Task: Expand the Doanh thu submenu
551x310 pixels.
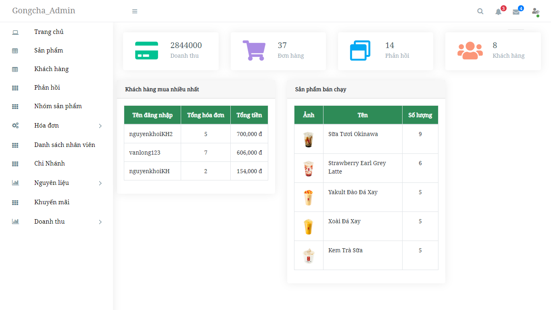Action: click(100, 222)
